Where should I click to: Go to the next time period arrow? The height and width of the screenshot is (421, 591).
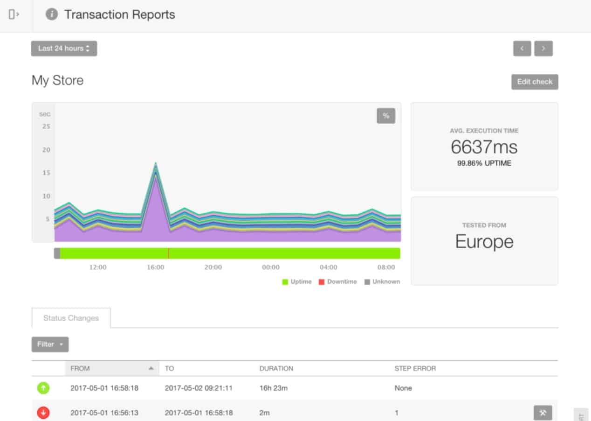543,49
